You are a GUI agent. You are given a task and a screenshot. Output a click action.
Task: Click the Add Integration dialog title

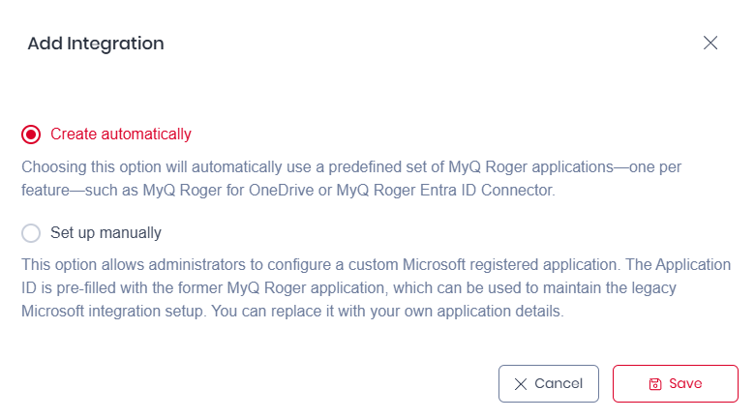(x=96, y=44)
